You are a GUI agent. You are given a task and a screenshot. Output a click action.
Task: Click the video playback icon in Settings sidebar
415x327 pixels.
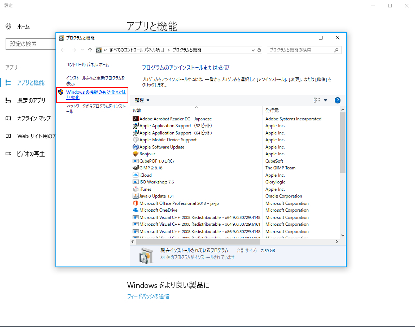click(x=8, y=153)
